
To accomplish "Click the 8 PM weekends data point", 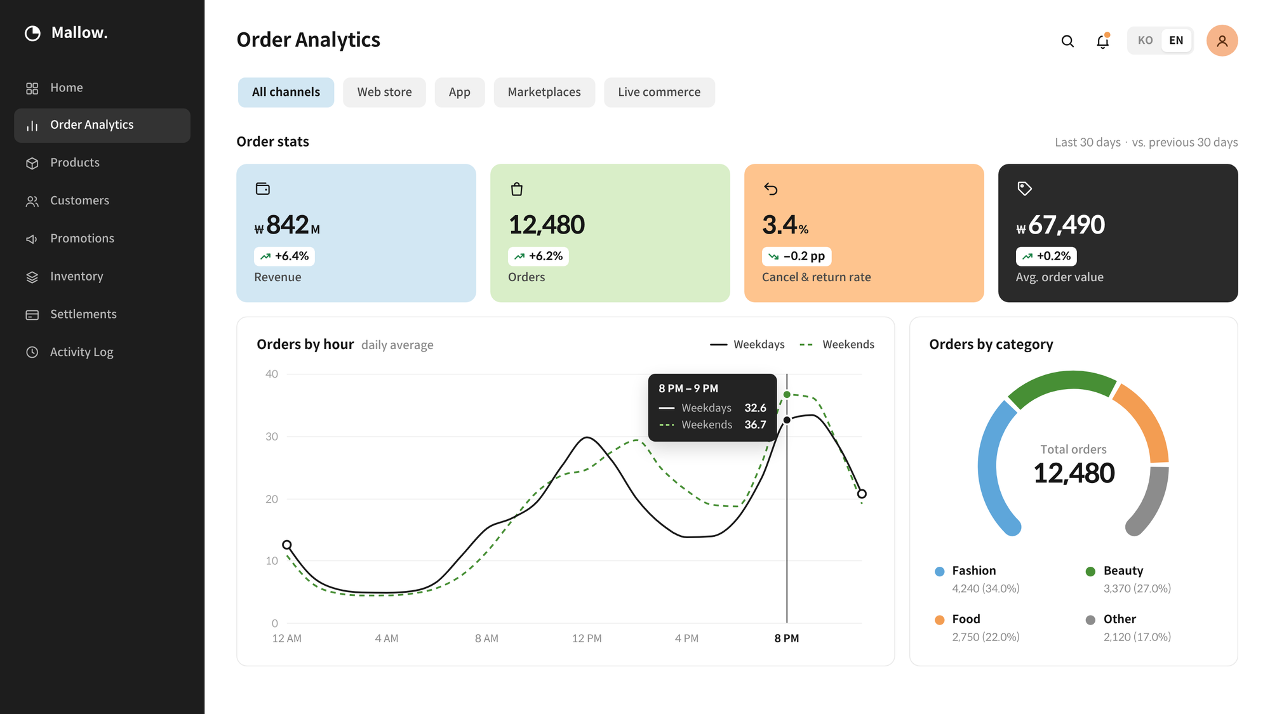I will (787, 395).
